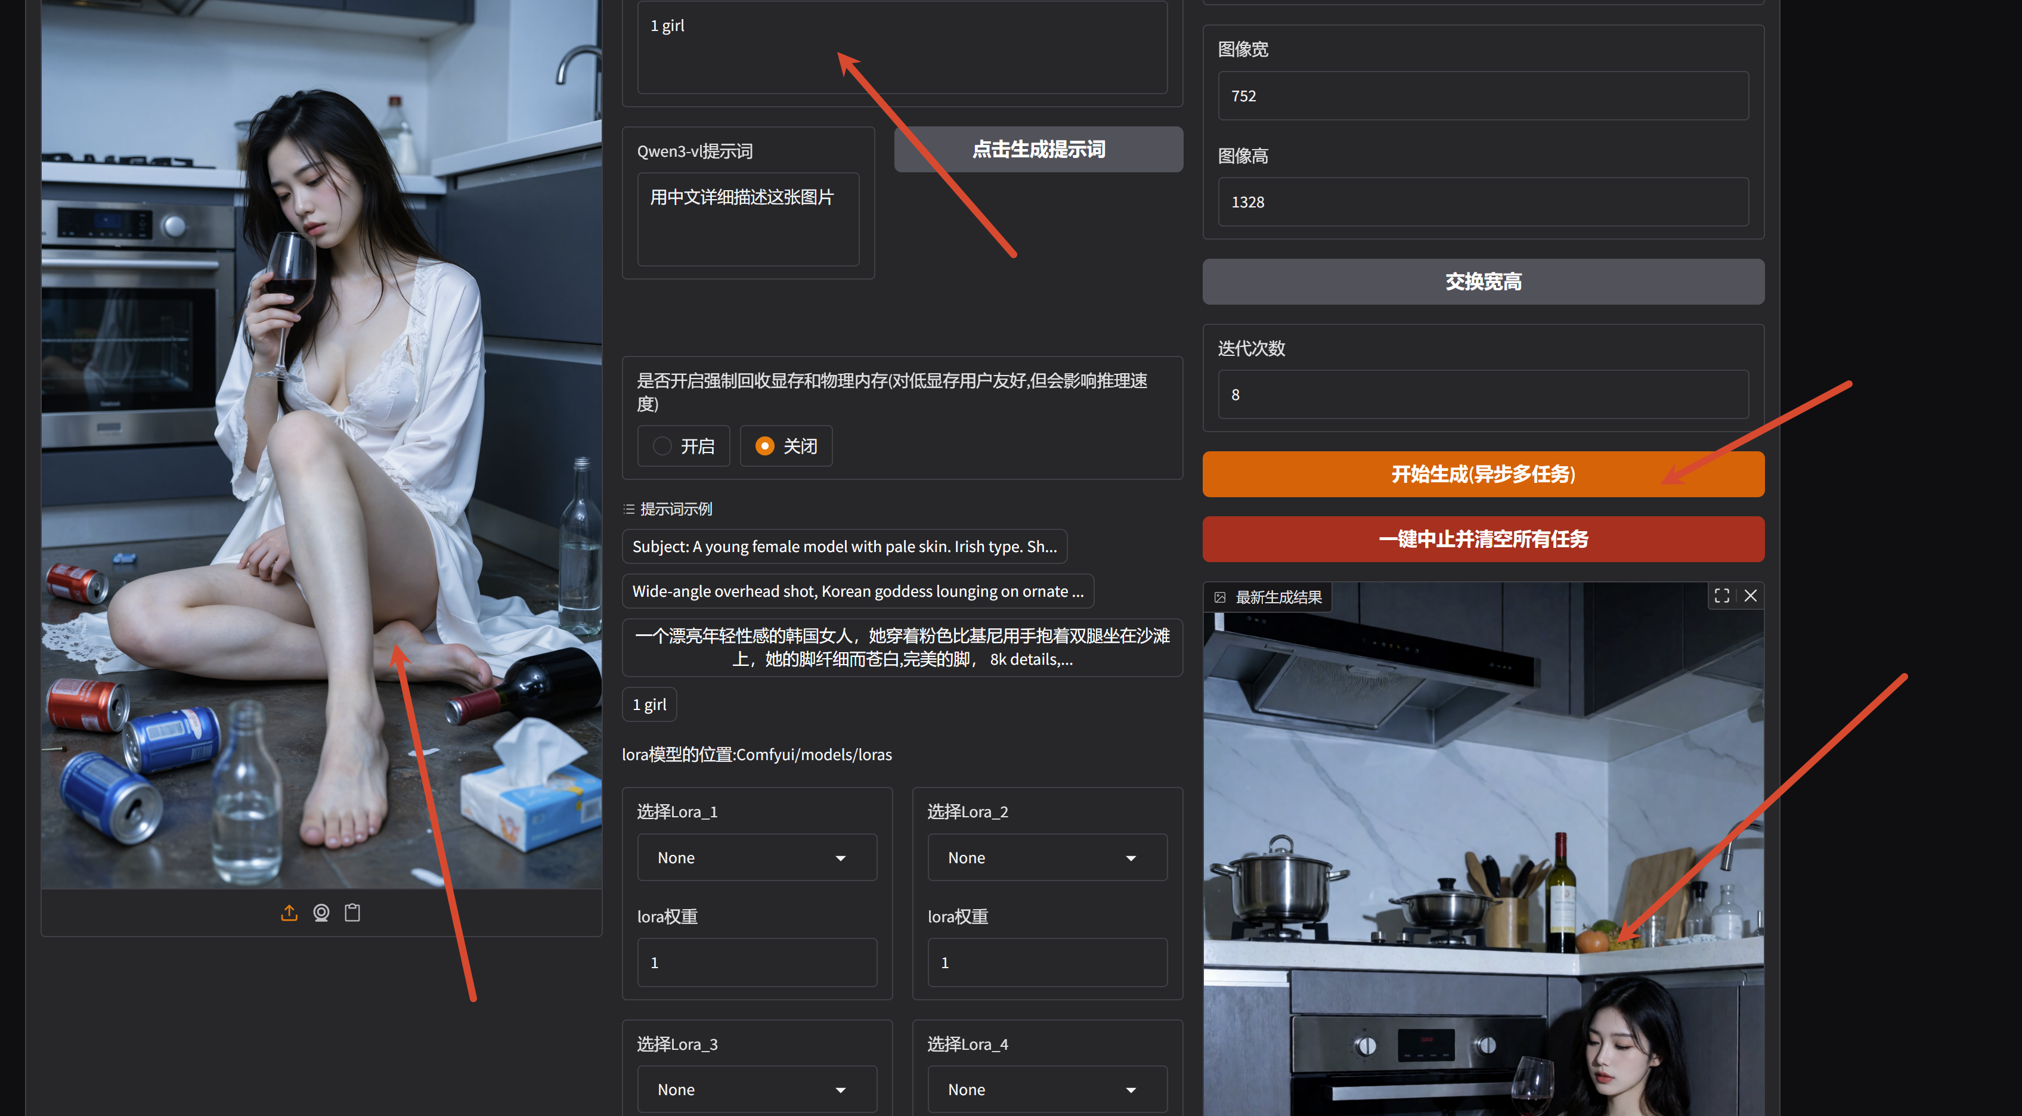Open the 选择Lora_3 dropdown

tap(757, 1089)
